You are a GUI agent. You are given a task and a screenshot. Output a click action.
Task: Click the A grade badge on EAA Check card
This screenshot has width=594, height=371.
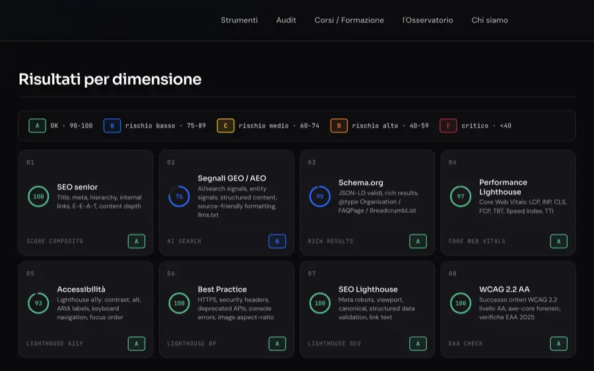(559, 344)
